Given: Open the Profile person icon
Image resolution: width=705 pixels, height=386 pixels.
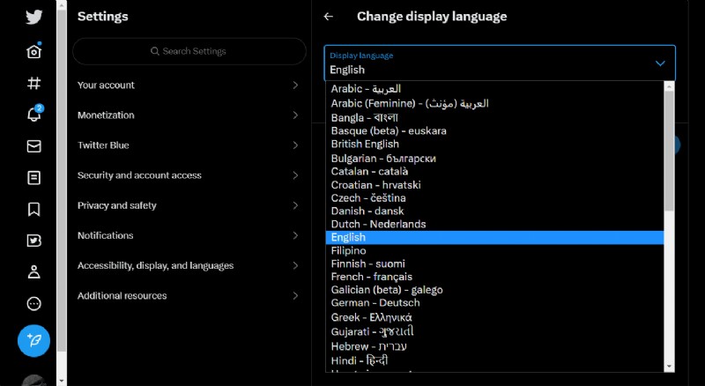Looking at the screenshot, I should tap(33, 272).
